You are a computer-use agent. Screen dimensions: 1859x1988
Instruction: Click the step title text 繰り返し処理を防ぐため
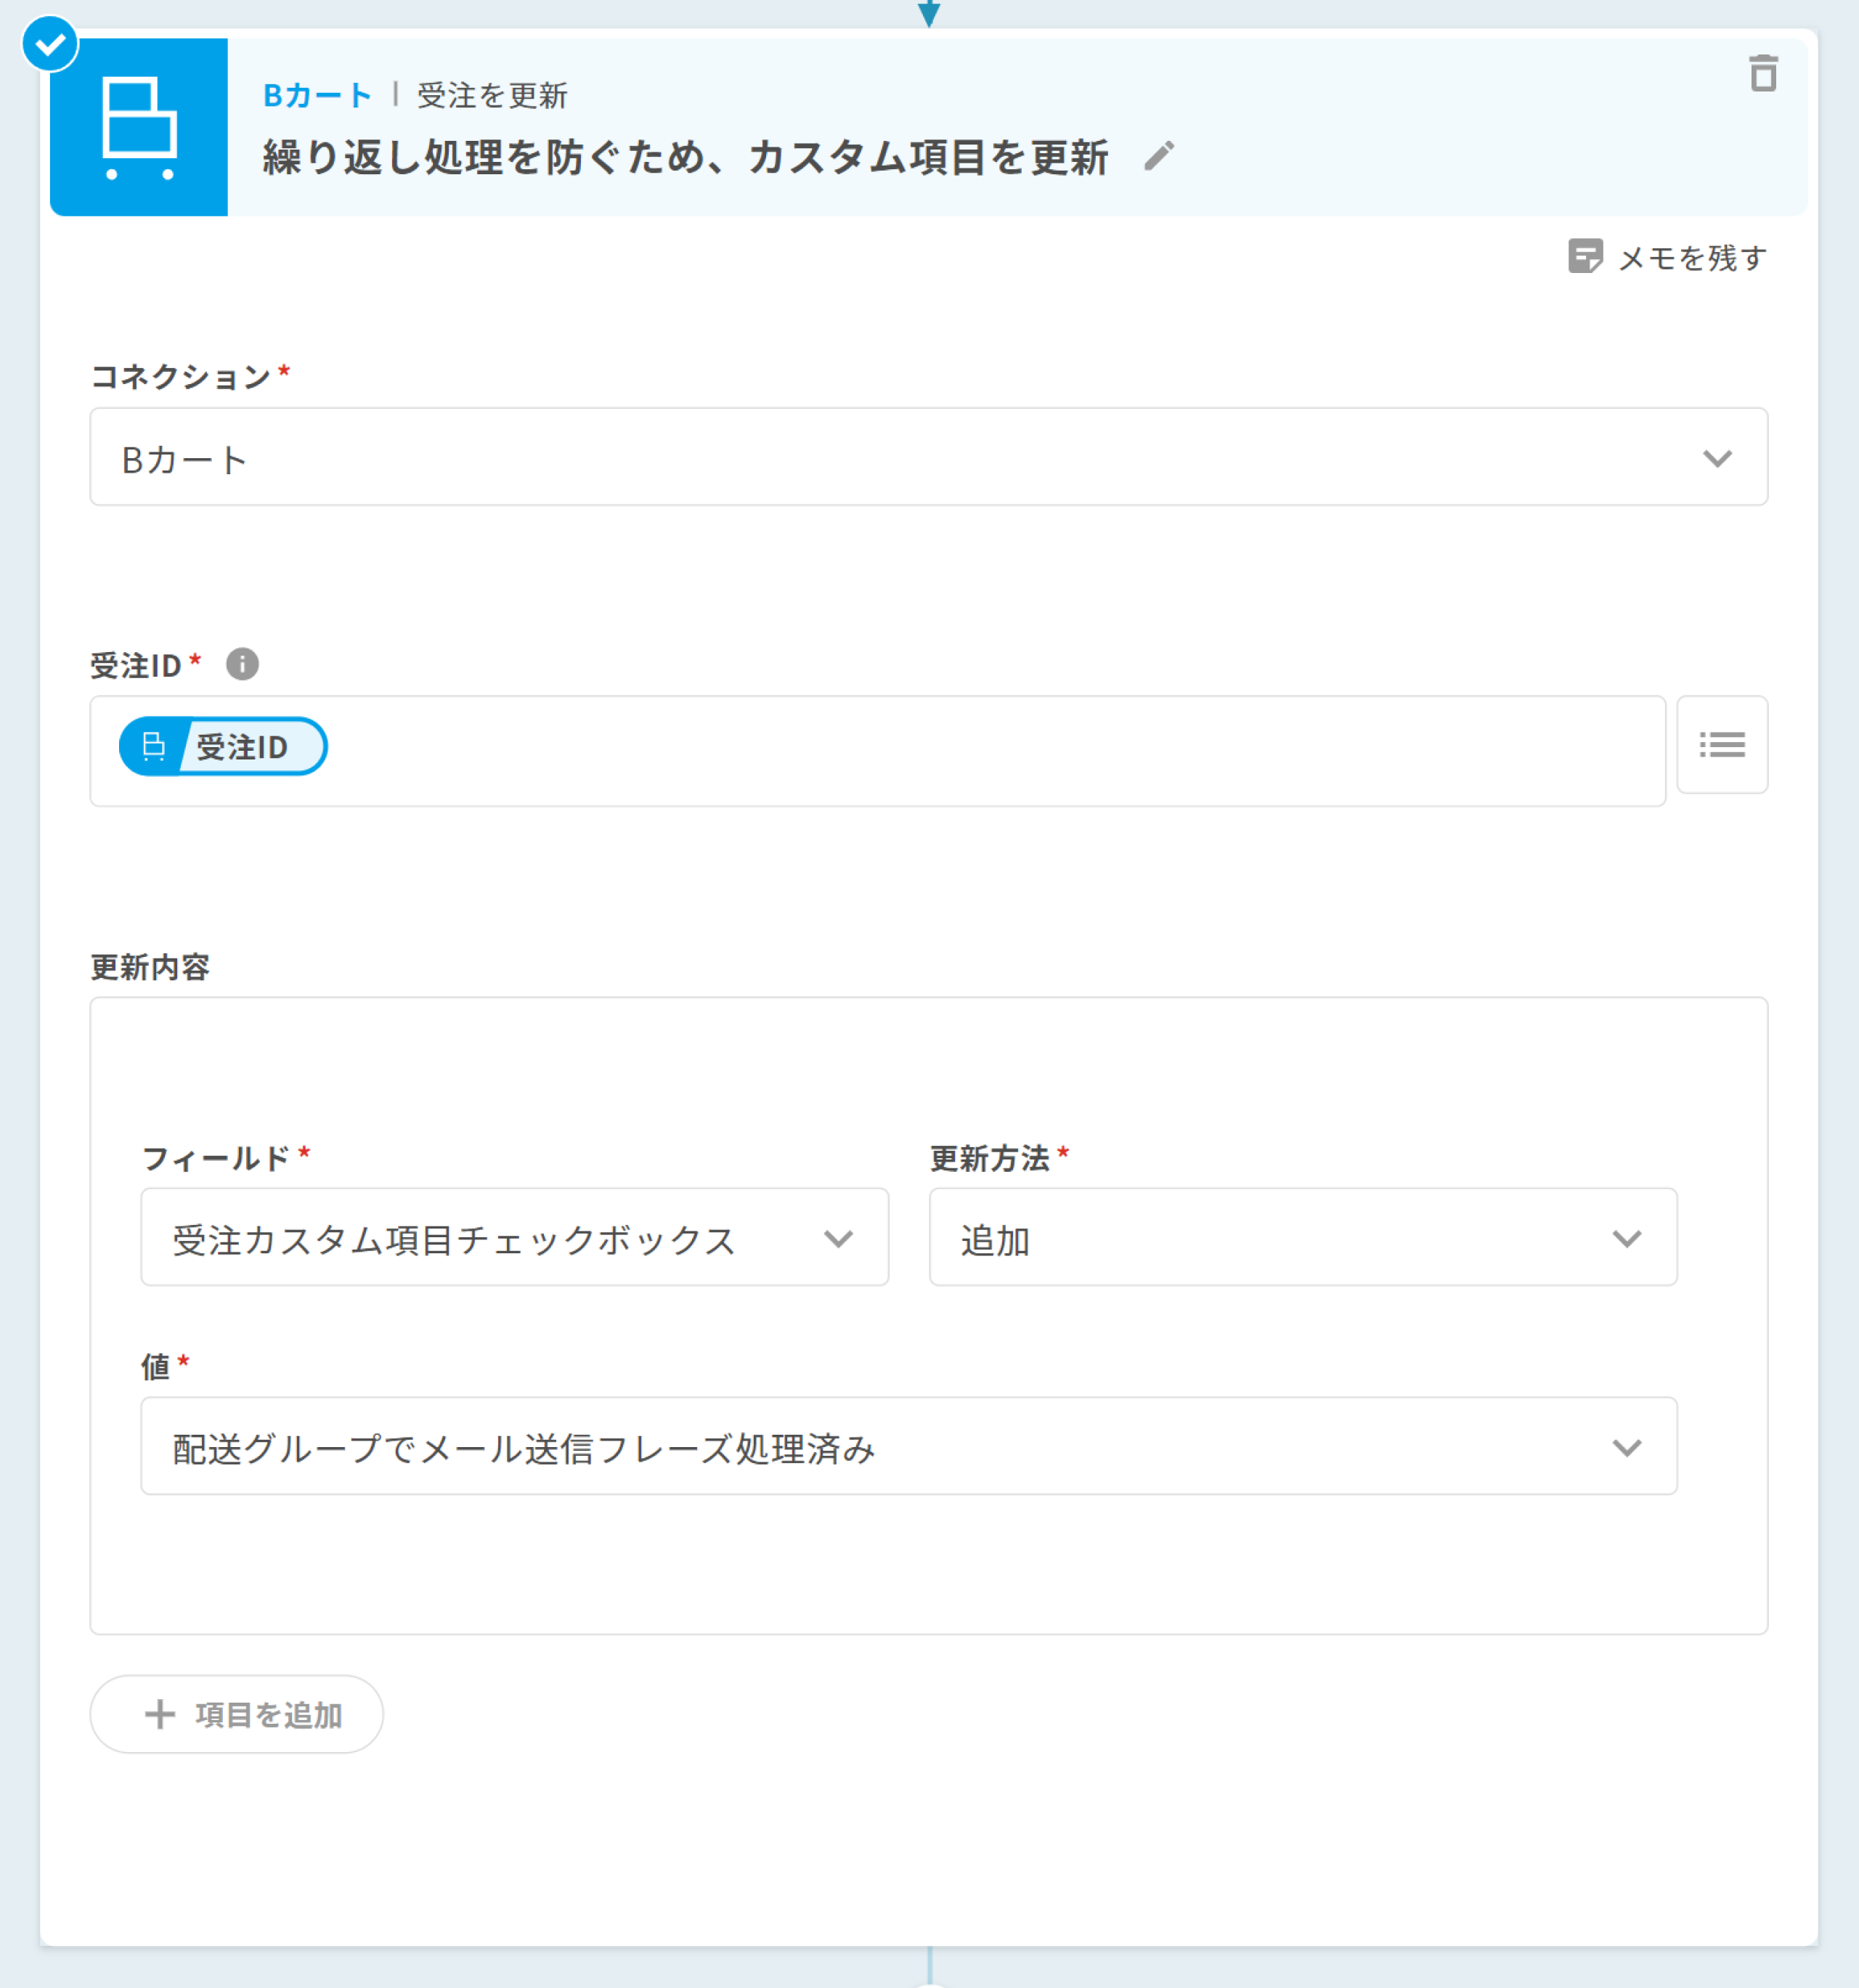pos(684,157)
